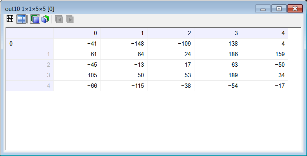Viewport: 307px width, 156px height.
Task: Maximize the out10 window
Action: (x=279, y=9)
